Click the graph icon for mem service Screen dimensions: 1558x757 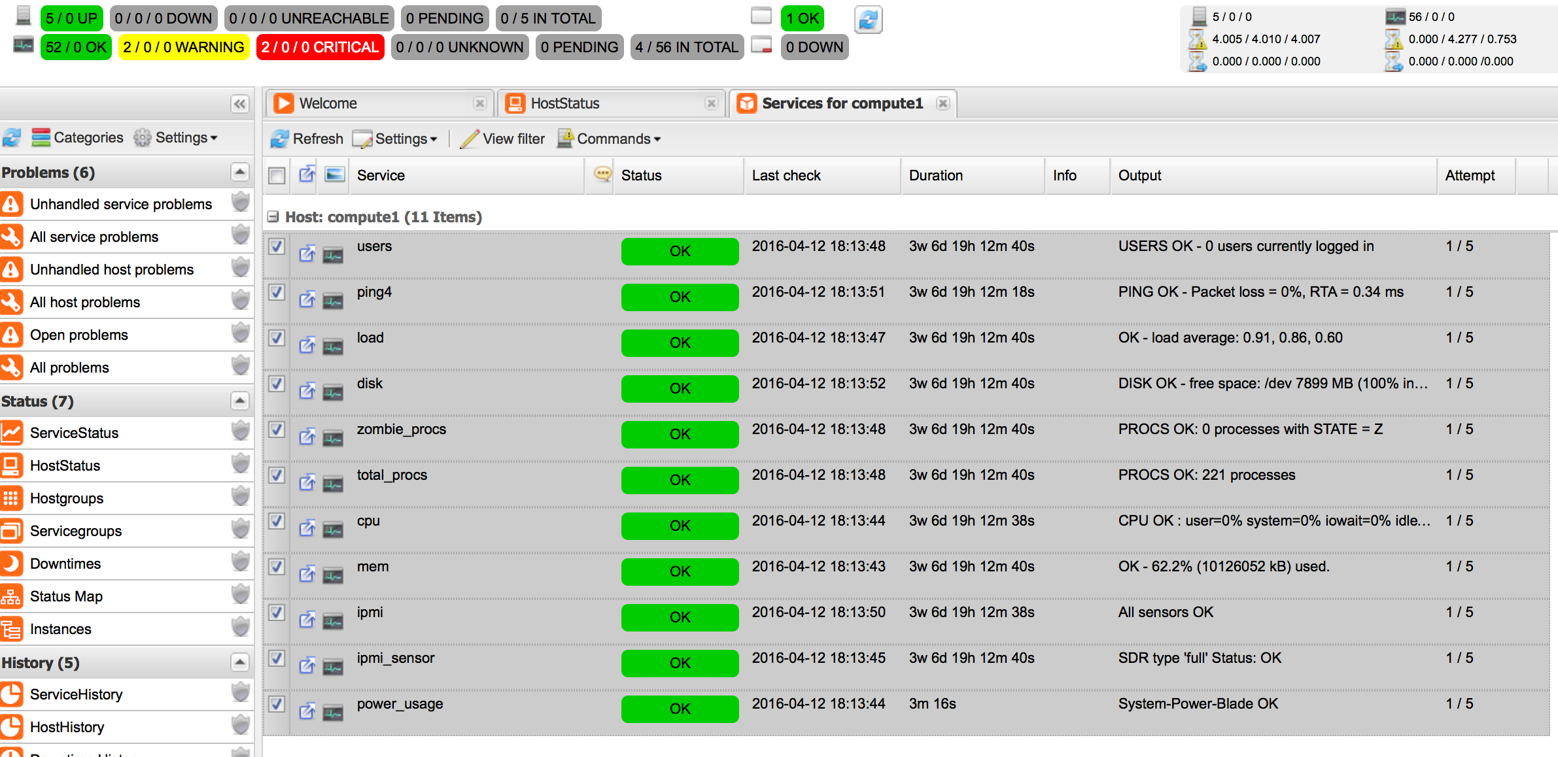pos(333,575)
